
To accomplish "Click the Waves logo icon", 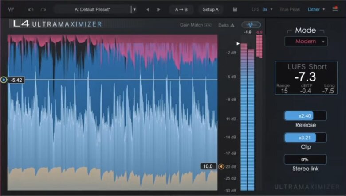I will click(x=11, y=9).
